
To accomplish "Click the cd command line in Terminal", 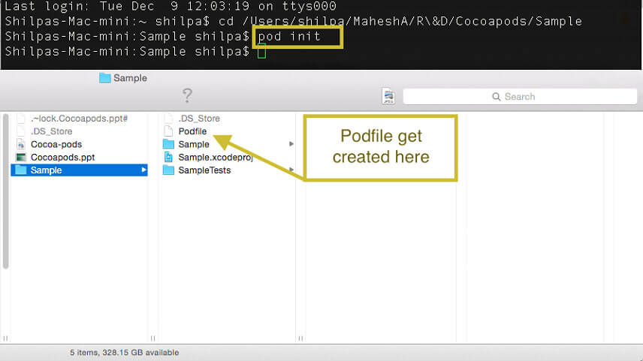I will pos(294,21).
